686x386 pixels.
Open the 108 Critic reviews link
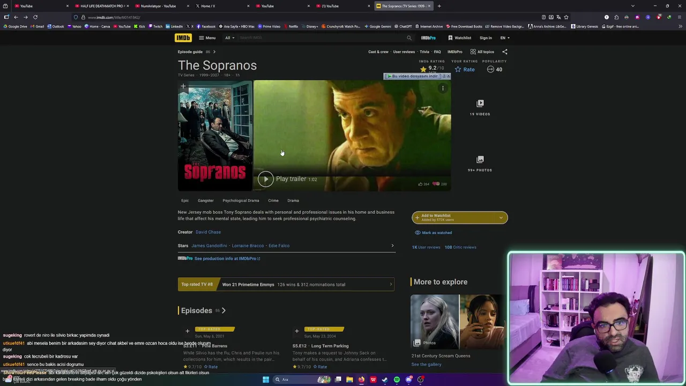(460, 247)
